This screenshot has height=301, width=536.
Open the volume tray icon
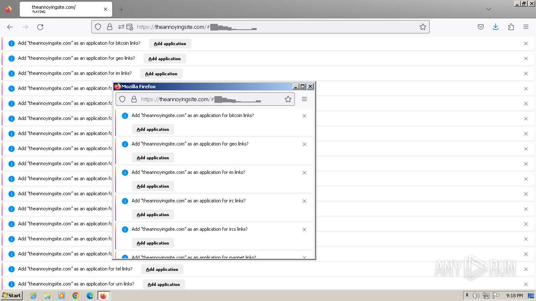(x=476, y=296)
